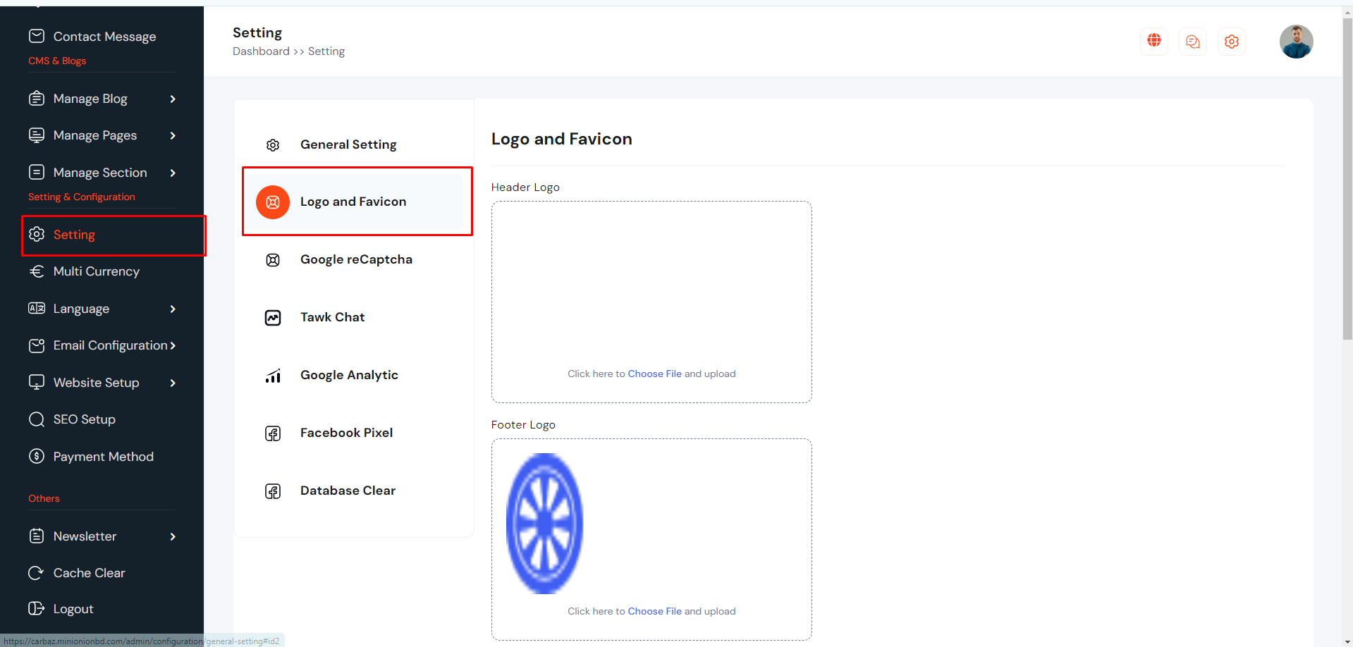Click the Dashboard breadcrumb link
This screenshot has width=1353, height=647.
tap(261, 51)
